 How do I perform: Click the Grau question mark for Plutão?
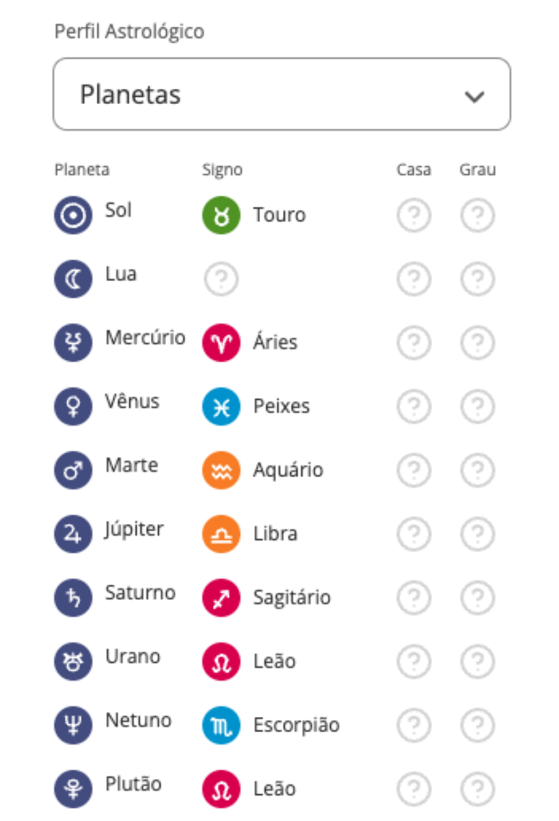coord(477,789)
